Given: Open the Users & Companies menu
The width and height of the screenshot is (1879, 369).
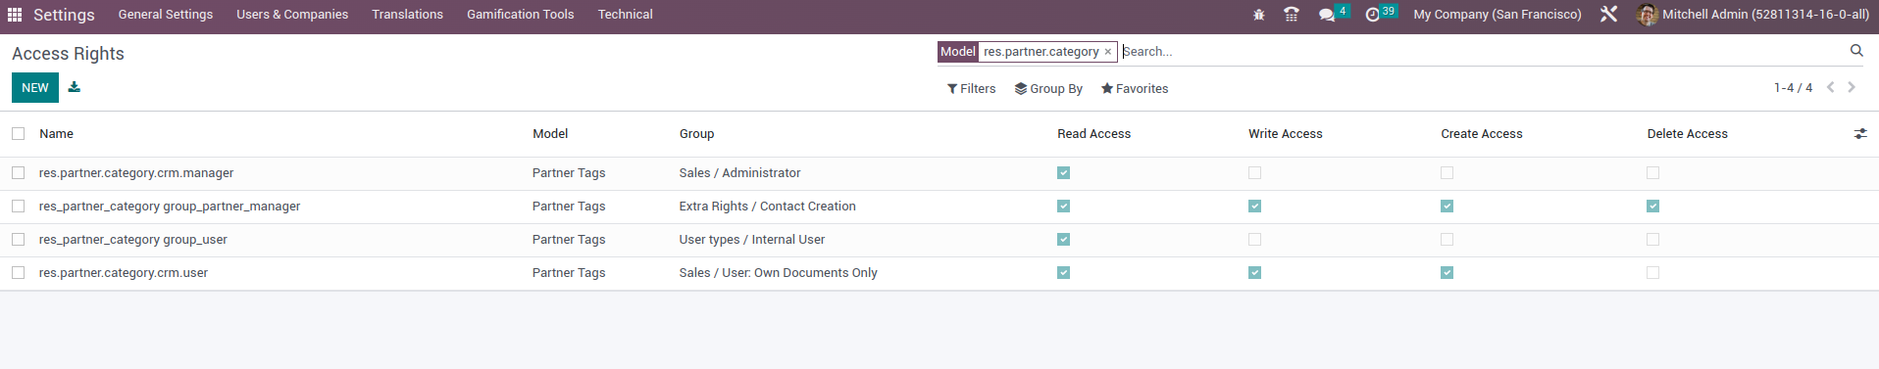Looking at the screenshot, I should tap(292, 15).
